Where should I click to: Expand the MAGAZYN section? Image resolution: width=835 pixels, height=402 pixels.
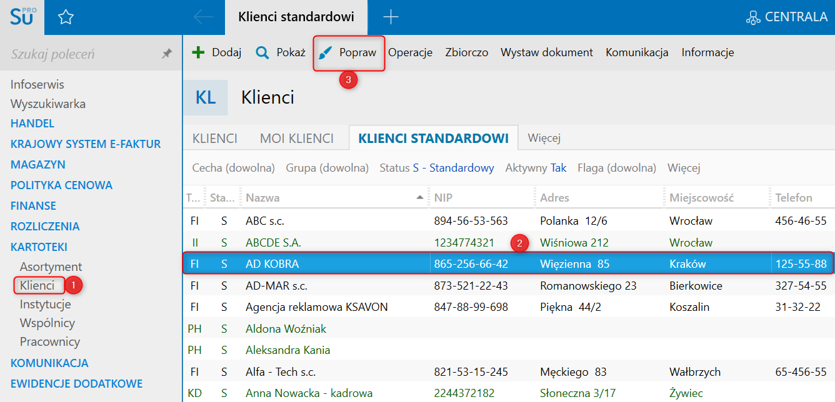point(38,165)
